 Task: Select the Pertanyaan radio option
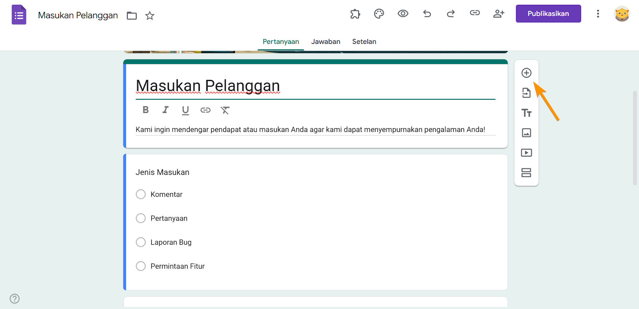coord(141,218)
